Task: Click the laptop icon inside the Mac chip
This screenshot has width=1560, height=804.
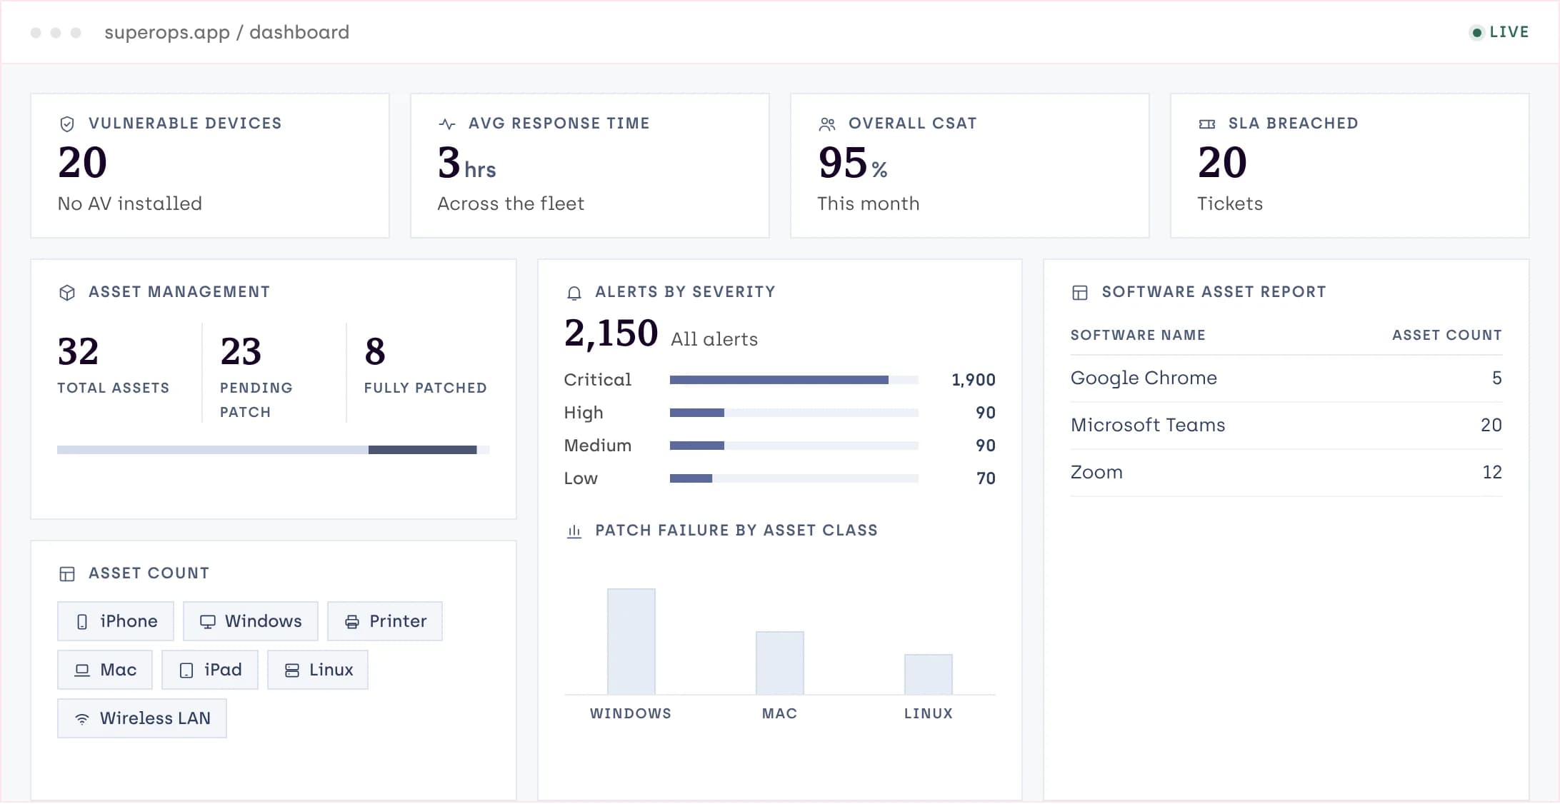Action: tap(82, 670)
